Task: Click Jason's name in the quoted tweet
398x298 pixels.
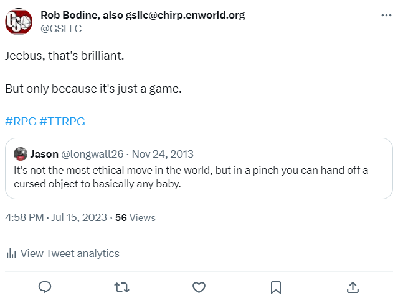Action: coord(44,154)
